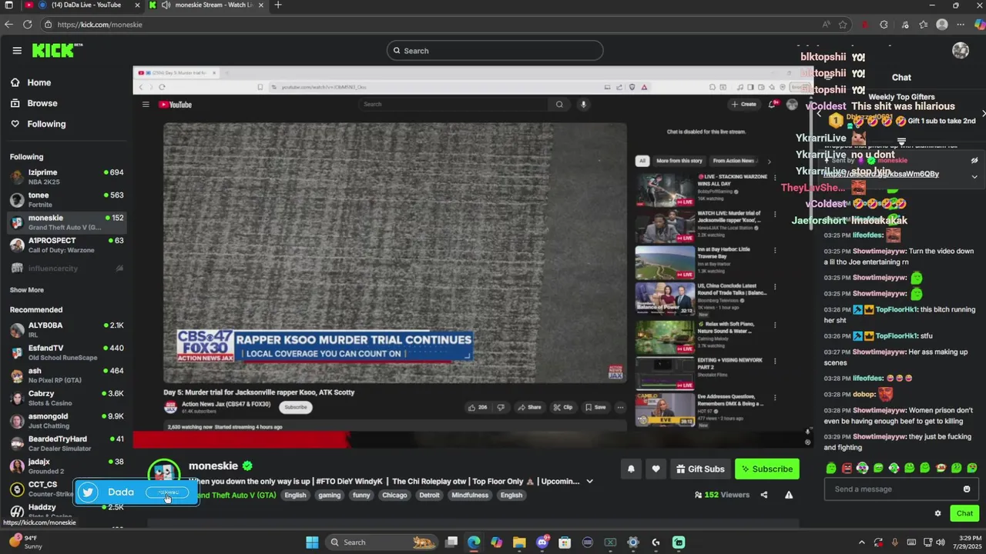The image size is (986, 554).
Task: Select the Mindfulness tag
Action: [x=470, y=496]
